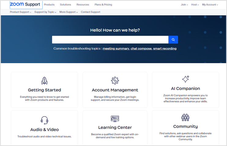Expand the Support by Topic dropdown
Viewport: 227px width, 146px height.
pos(45,12)
